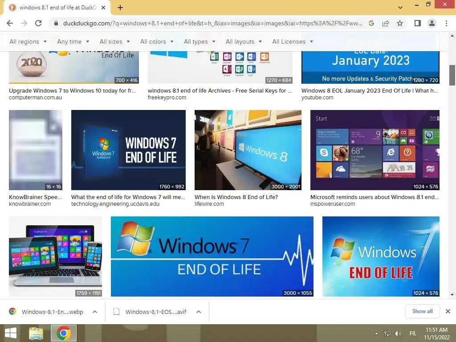Image resolution: width=456 pixels, height=342 pixels.
Task: Bookmark this page with the star
Action: coord(400,23)
